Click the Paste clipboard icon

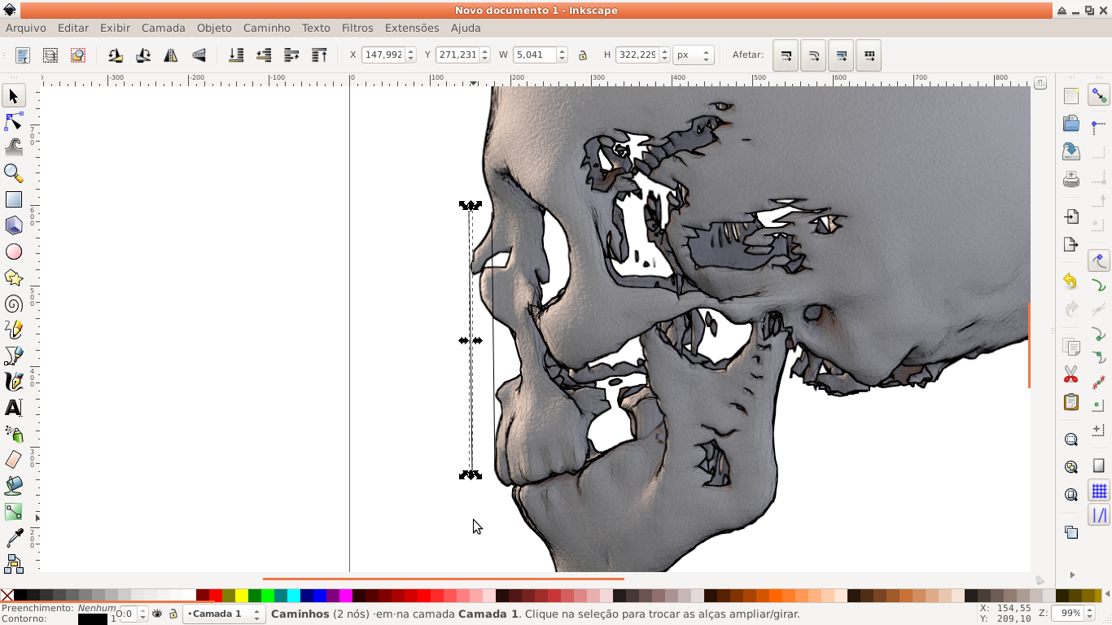(1070, 402)
